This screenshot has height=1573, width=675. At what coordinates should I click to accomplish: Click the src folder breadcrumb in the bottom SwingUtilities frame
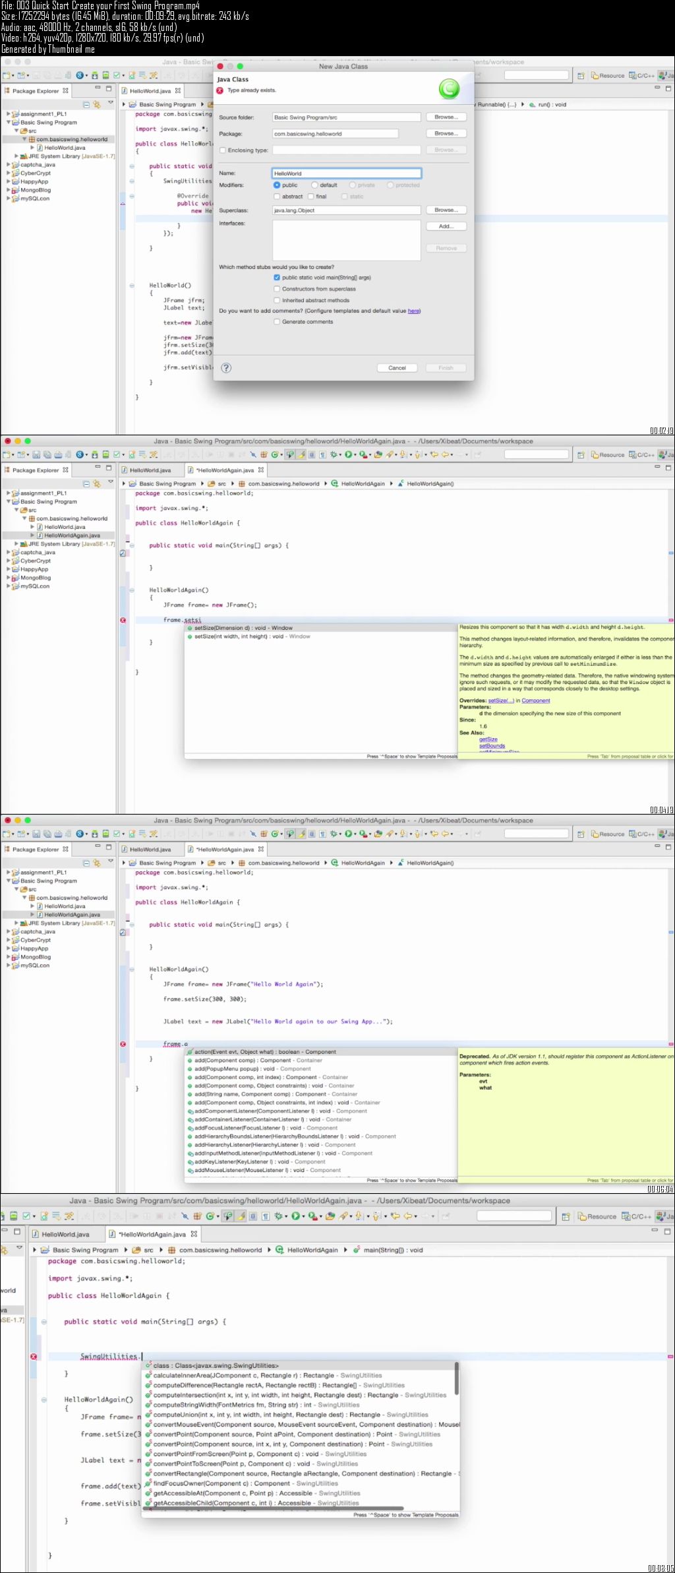(x=143, y=1250)
